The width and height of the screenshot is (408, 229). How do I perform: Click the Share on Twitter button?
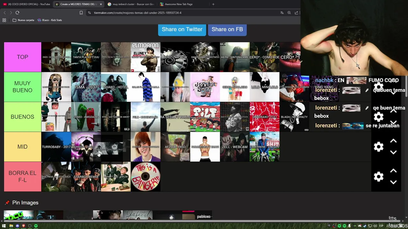tap(182, 29)
